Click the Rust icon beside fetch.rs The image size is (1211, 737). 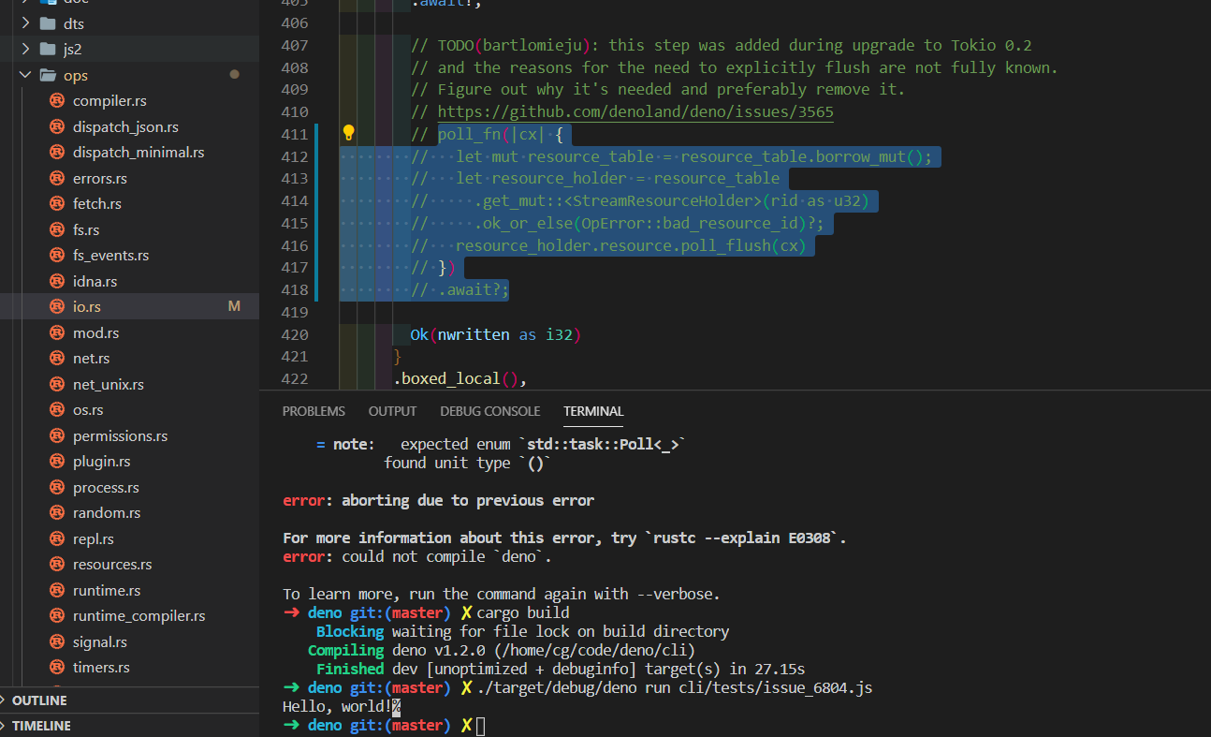pyautogui.click(x=57, y=204)
